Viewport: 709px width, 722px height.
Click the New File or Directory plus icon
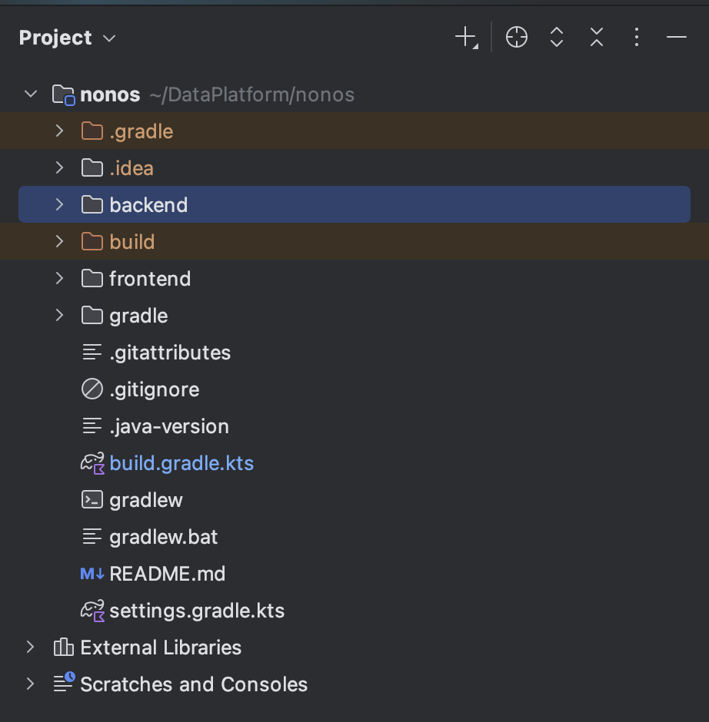(467, 38)
